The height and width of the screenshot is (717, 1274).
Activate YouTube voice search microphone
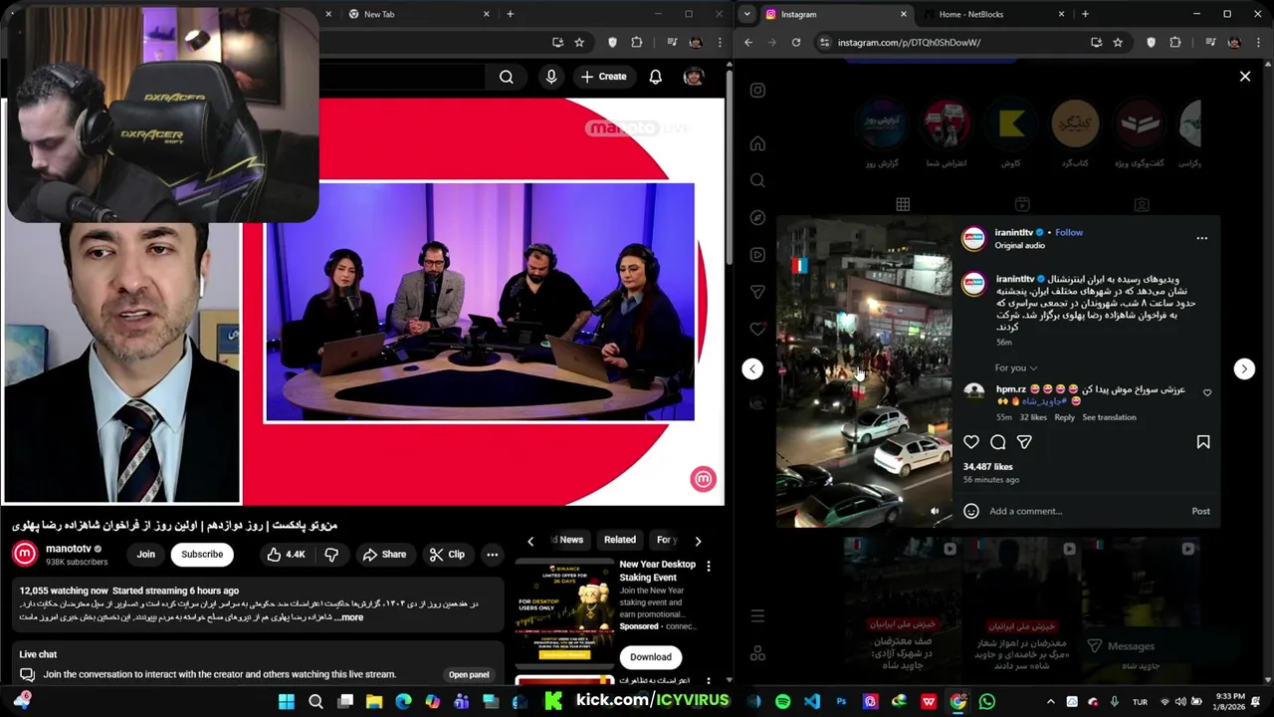pyautogui.click(x=551, y=77)
